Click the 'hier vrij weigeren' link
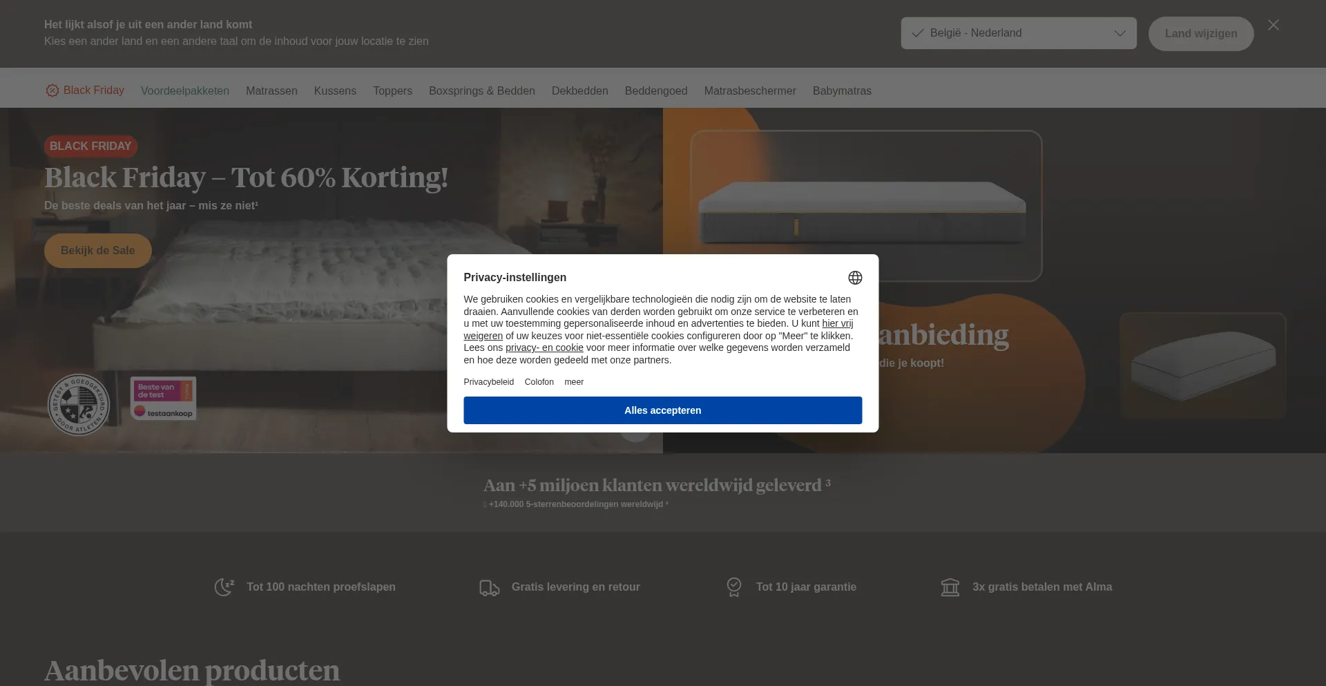The height and width of the screenshot is (686, 1326). [837, 323]
